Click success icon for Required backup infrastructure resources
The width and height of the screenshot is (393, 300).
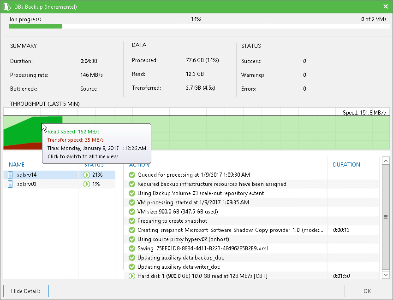132,184
